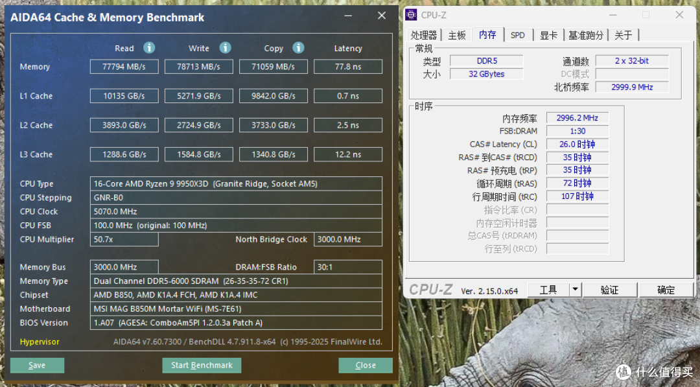Switch to the 主板 tab in CPU-Z

point(457,35)
